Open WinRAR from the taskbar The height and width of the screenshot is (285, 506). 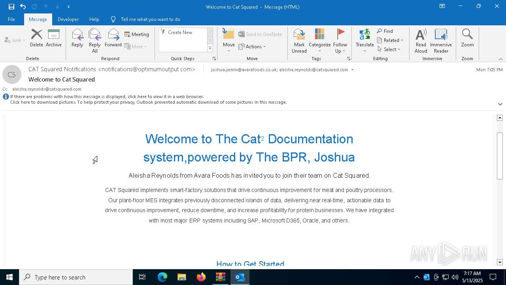tap(220, 277)
